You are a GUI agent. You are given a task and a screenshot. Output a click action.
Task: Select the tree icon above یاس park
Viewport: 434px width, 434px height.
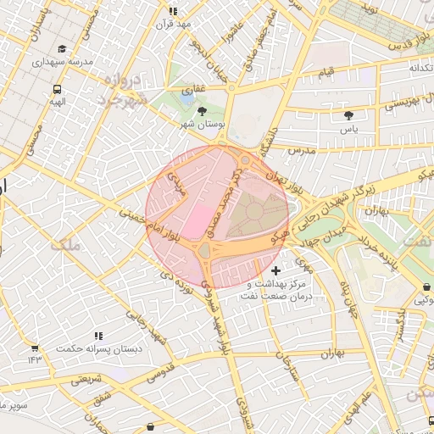pos(349,115)
